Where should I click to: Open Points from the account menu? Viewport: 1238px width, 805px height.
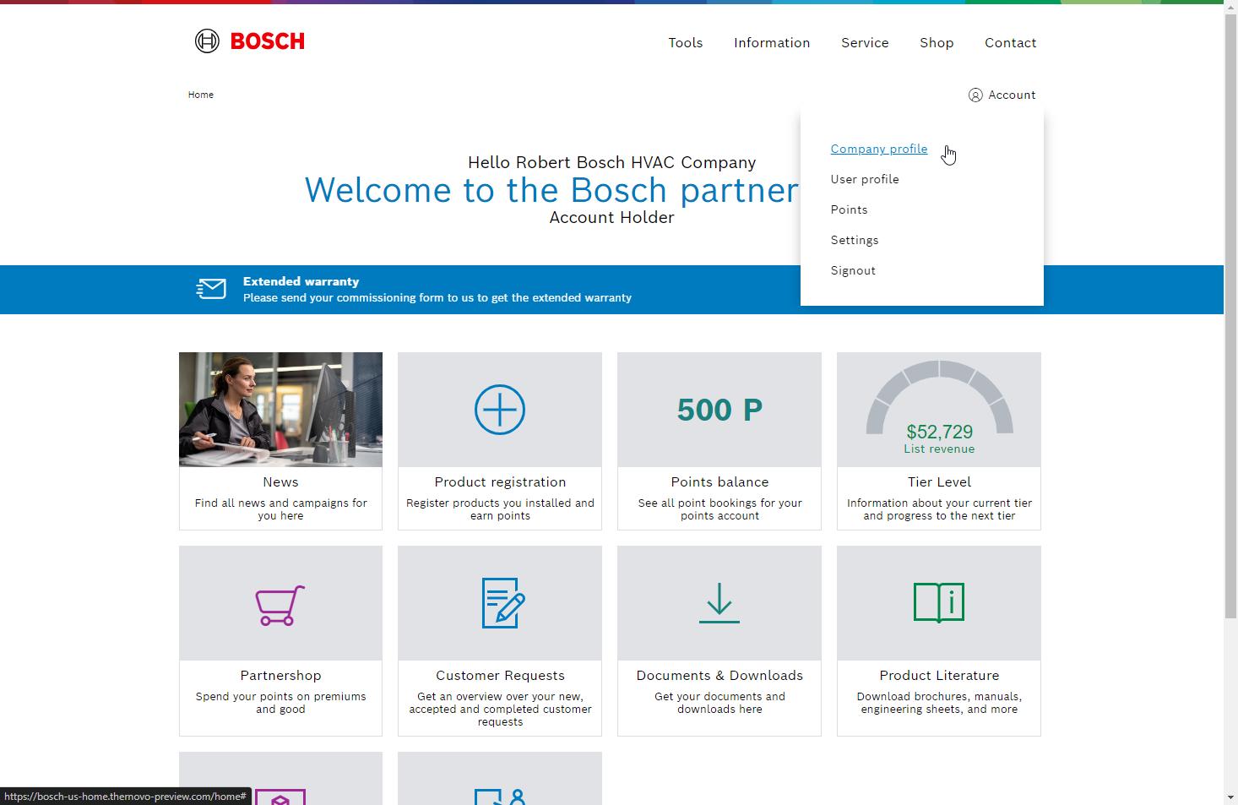point(849,210)
